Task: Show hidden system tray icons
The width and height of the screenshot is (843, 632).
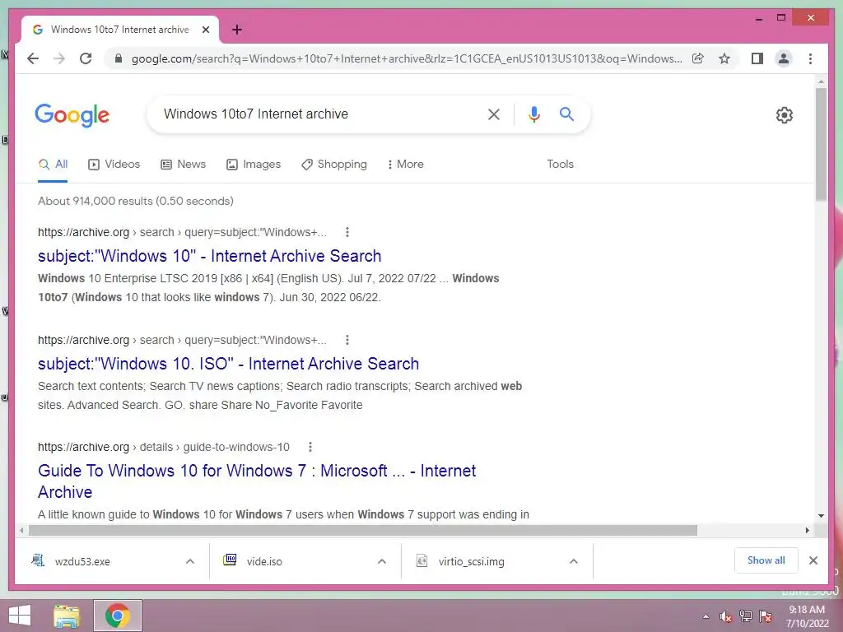Action: 706,616
